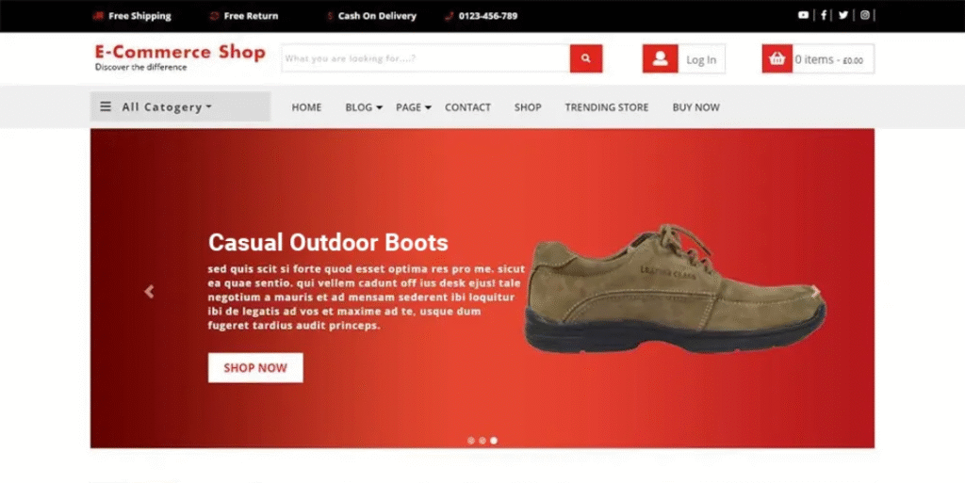965x483 pixels.
Task: Click the E-Commerce Shop logo
Action: coord(179,56)
